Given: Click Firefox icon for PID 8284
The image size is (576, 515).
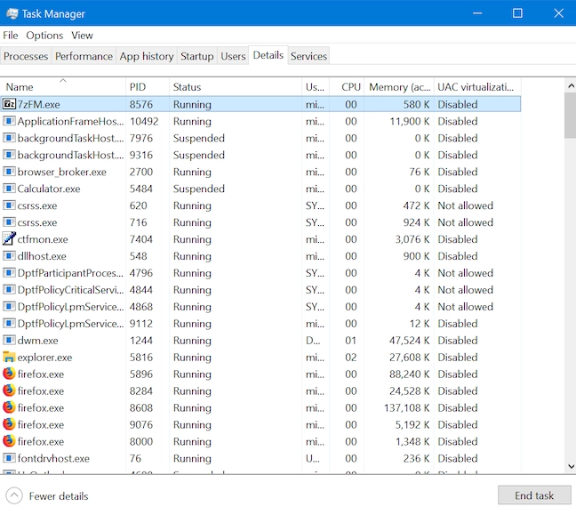Looking at the screenshot, I should tap(9, 390).
